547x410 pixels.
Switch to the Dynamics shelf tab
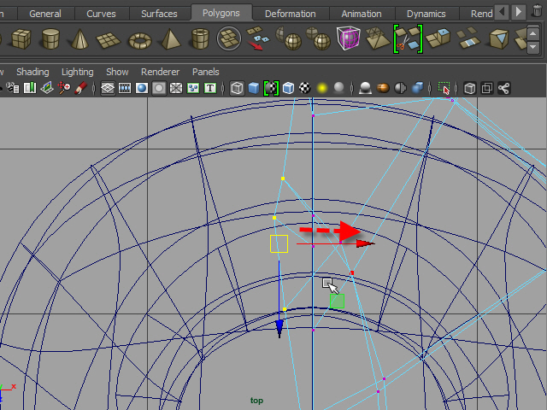click(426, 14)
